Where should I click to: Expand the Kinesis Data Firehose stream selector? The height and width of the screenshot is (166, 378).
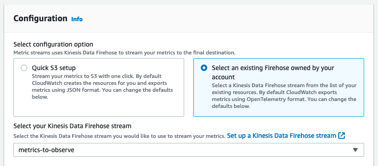click(x=188, y=150)
